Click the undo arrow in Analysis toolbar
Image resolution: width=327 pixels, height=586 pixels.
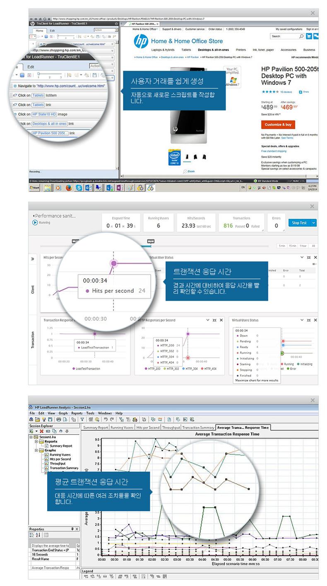click(x=106, y=420)
